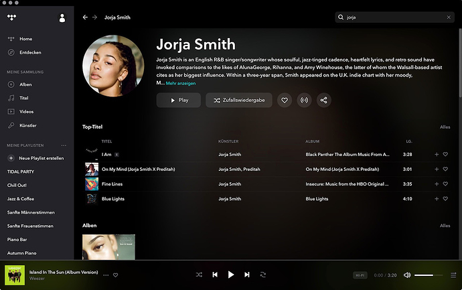Open the play queue icon
This screenshot has height=290, width=462.
tap(453, 275)
